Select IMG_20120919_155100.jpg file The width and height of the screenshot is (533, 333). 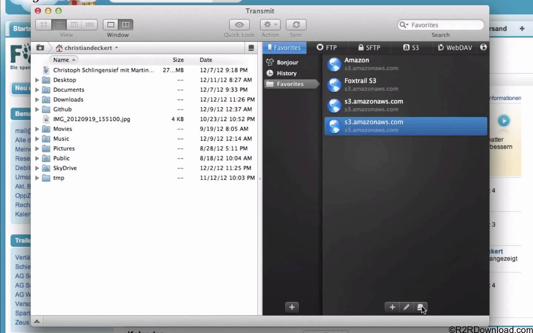144,119
